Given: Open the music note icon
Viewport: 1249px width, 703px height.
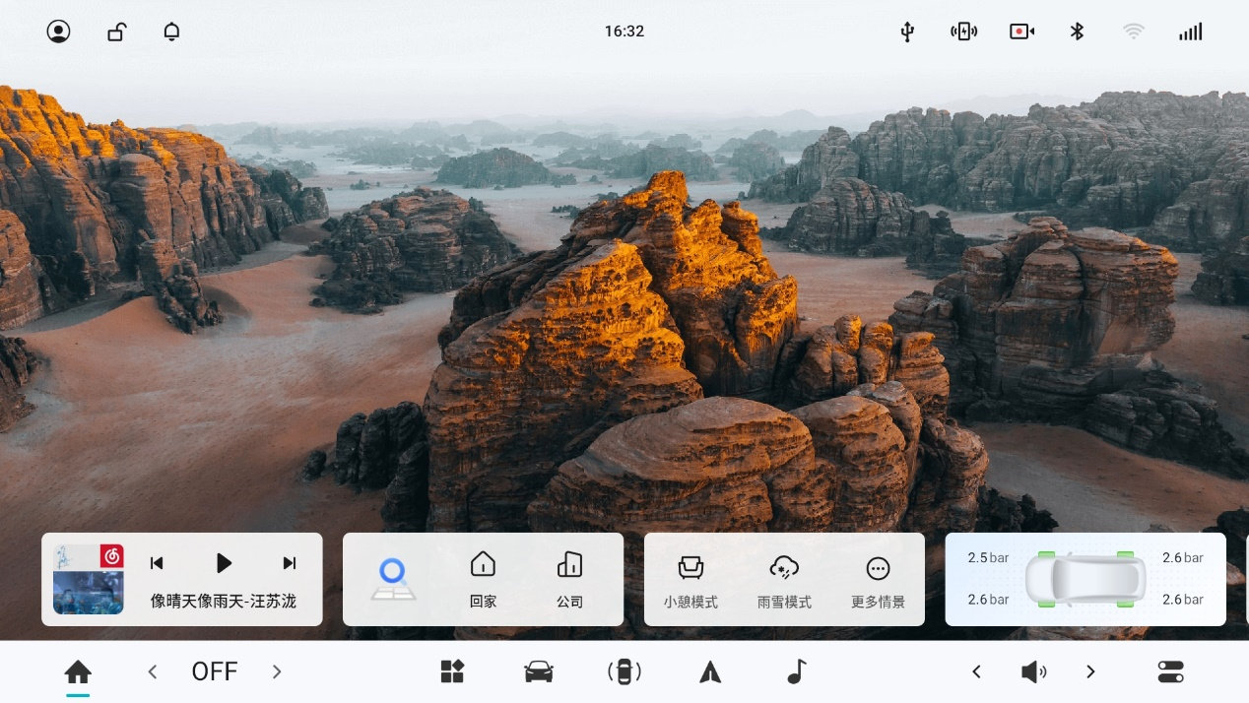Looking at the screenshot, I should [x=796, y=671].
